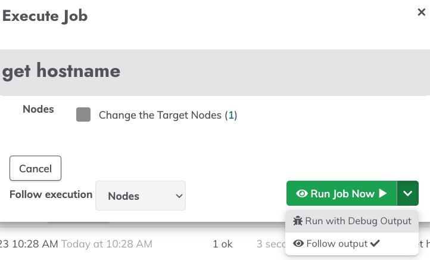430x260 pixels.
Task: Click the chevron icon on the green split button
Action: [408, 193]
